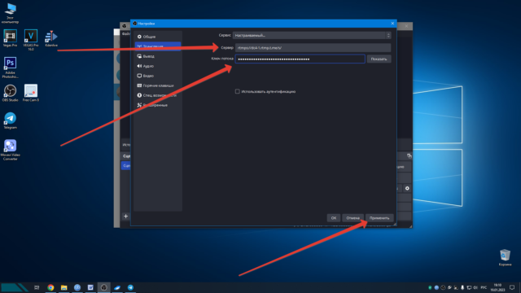The height and width of the screenshot is (293, 521).
Task: Click the Server URL input field
Action: point(313,47)
